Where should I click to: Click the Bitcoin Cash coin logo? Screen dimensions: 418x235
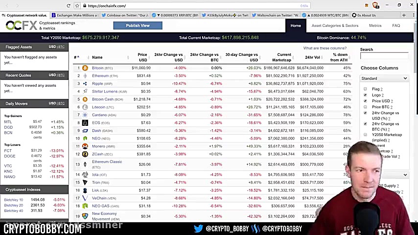[85, 99]
